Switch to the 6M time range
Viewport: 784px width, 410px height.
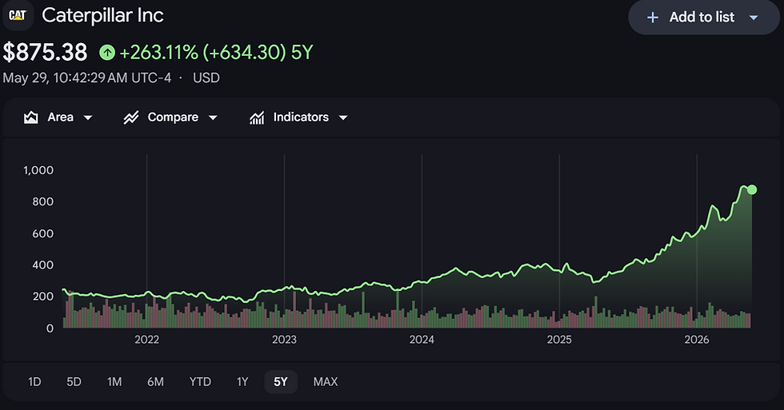155,382
